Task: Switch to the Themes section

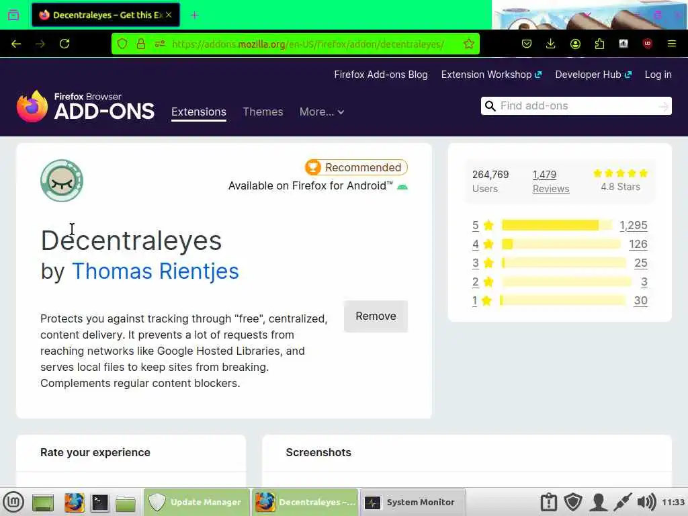Action: tap(263, 112)
